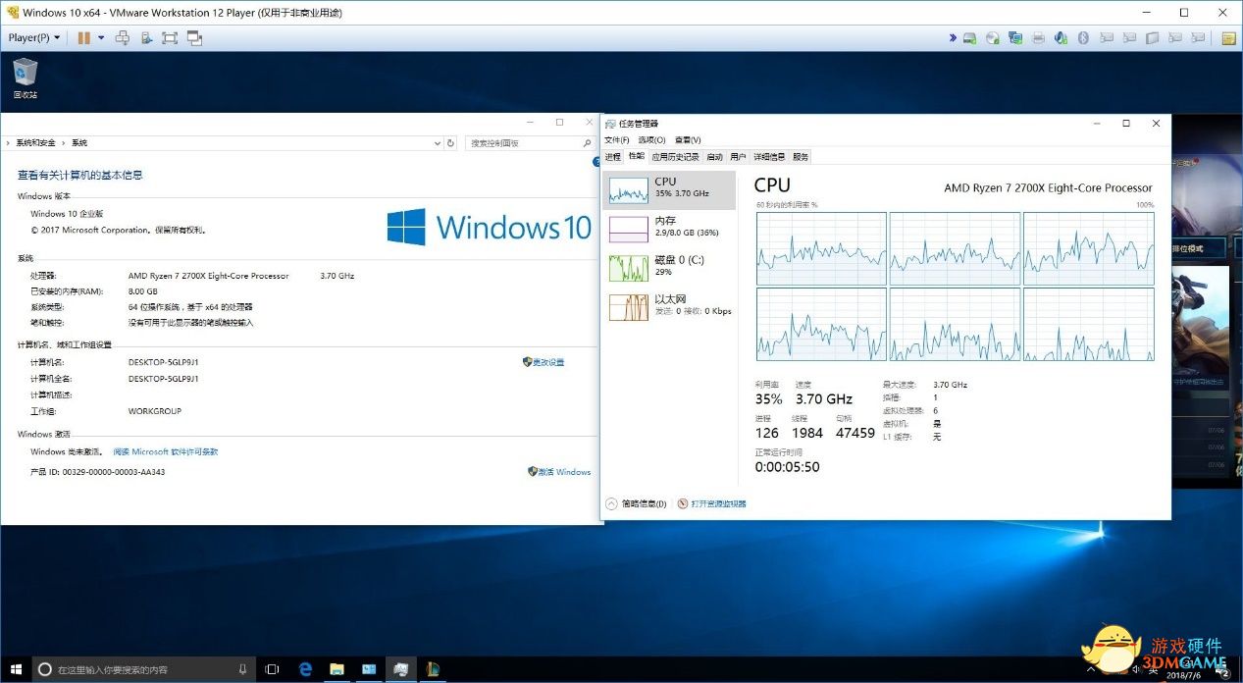Click the WORKGROUP value
1243x683 pixels.
click(x=155, y=411)
